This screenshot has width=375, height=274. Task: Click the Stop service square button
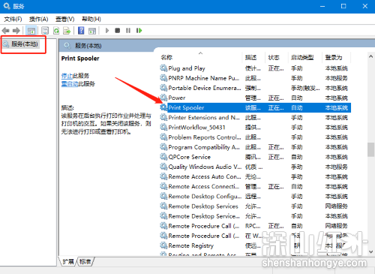pos(118,31)
